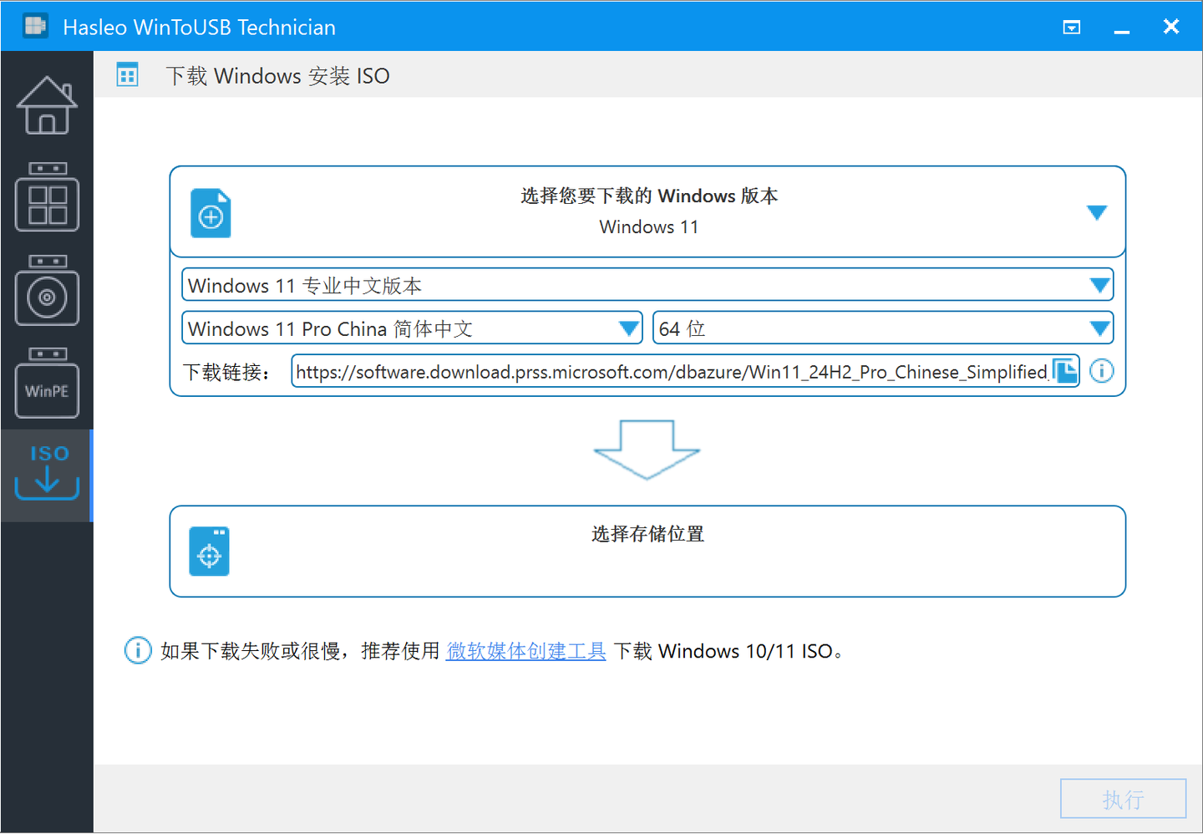1203x834 pixels.
Task: Click the Hasleo WinToUSB app logo
Action: point(35,26)
